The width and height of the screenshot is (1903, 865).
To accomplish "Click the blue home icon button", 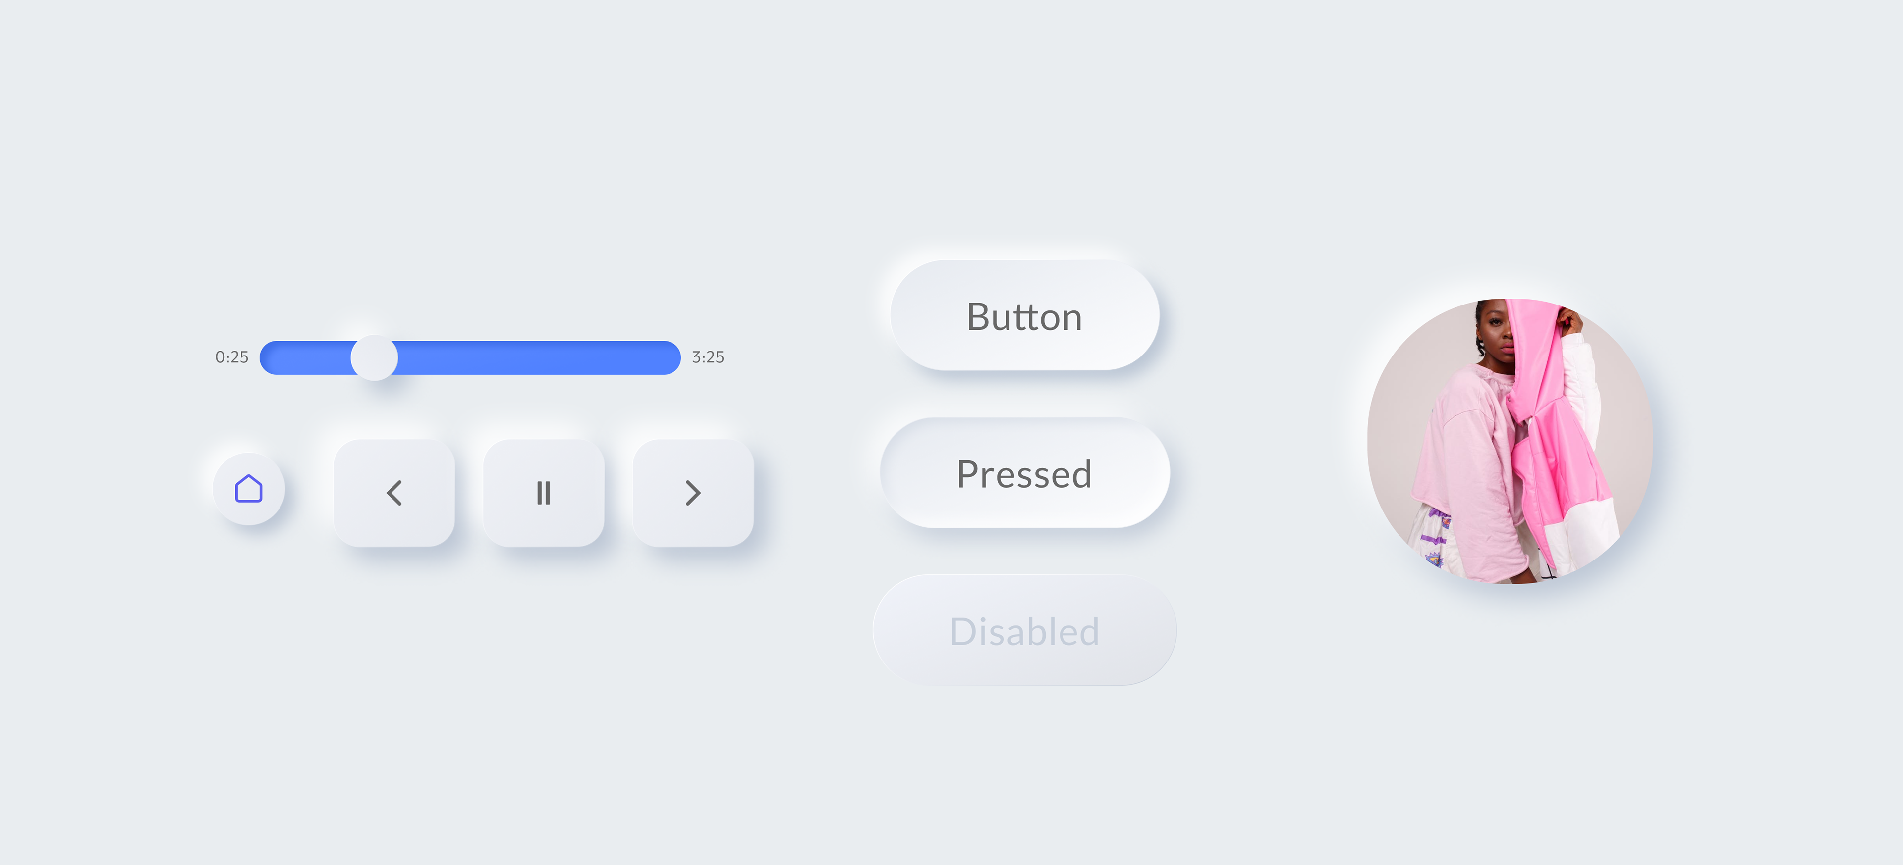I will pos(248,489).
